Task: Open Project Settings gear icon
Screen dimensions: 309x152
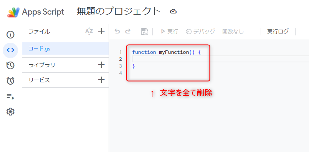Action: (10, 112)
